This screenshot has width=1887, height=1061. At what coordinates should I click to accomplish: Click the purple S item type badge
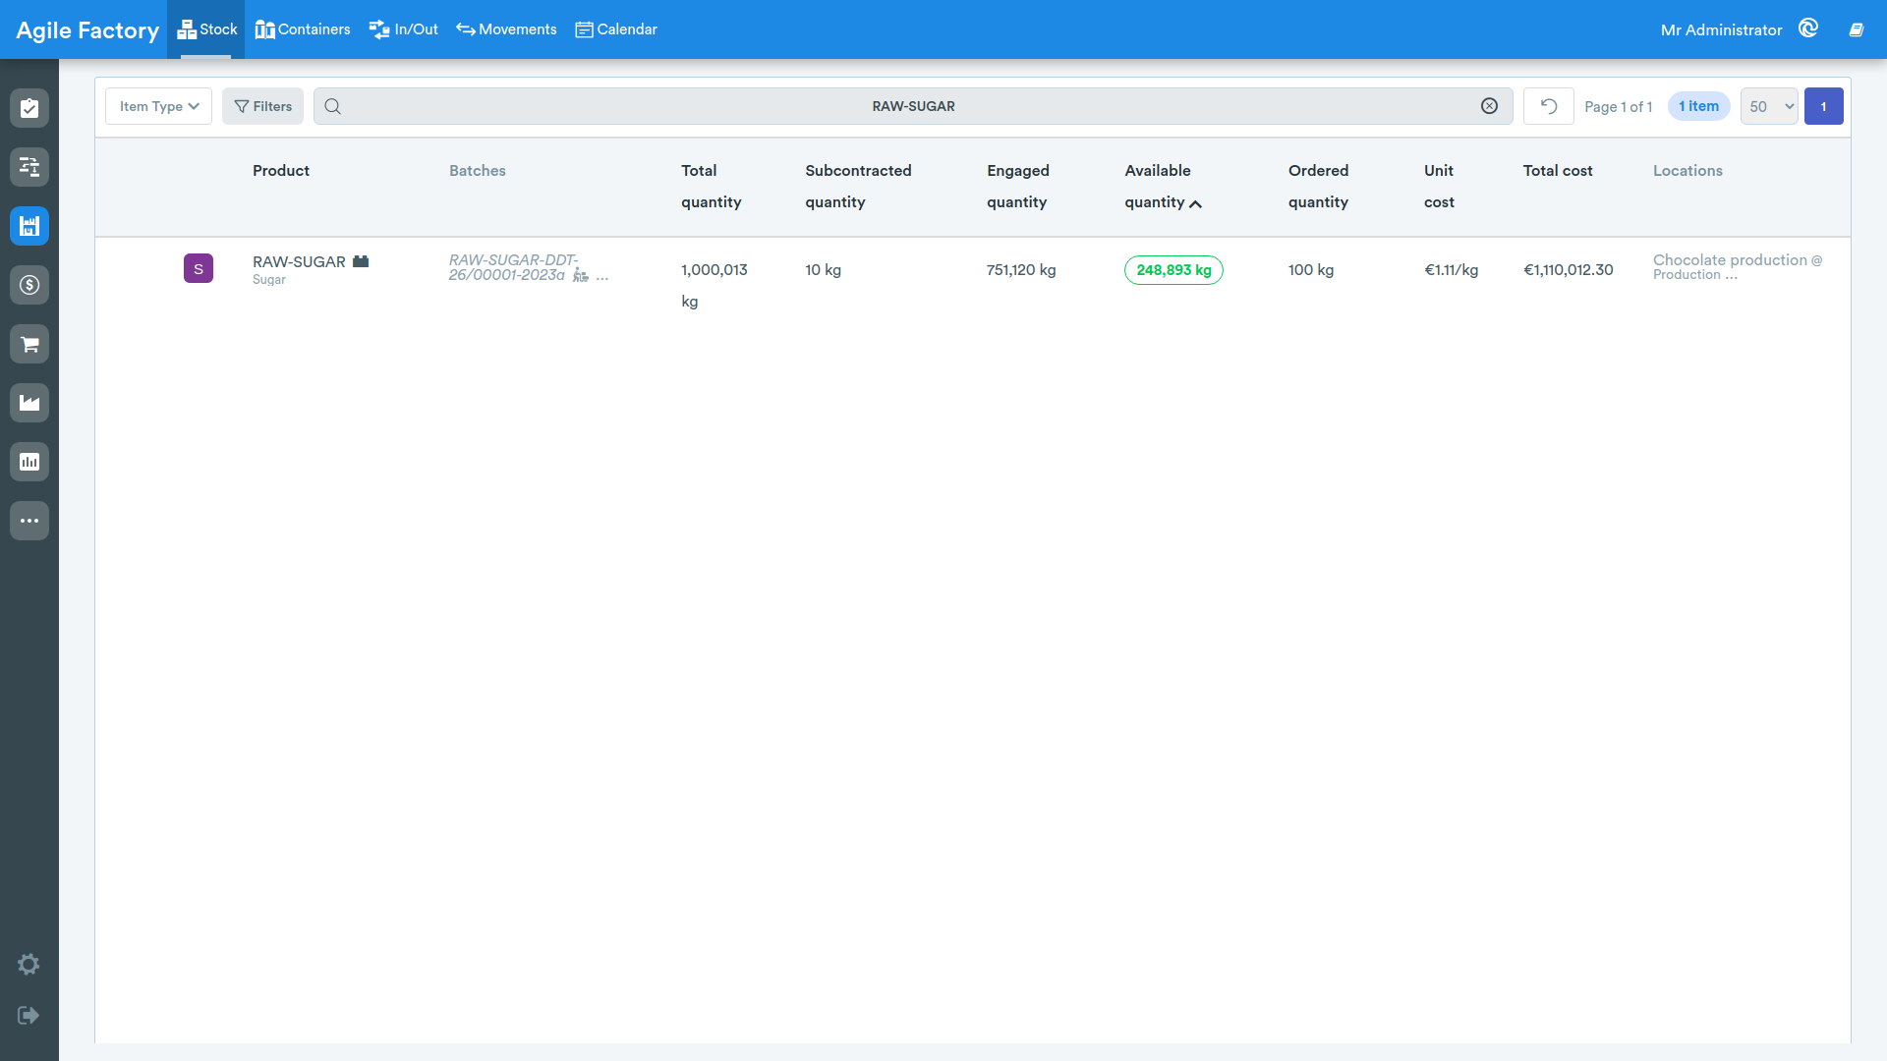coord(199,268)
